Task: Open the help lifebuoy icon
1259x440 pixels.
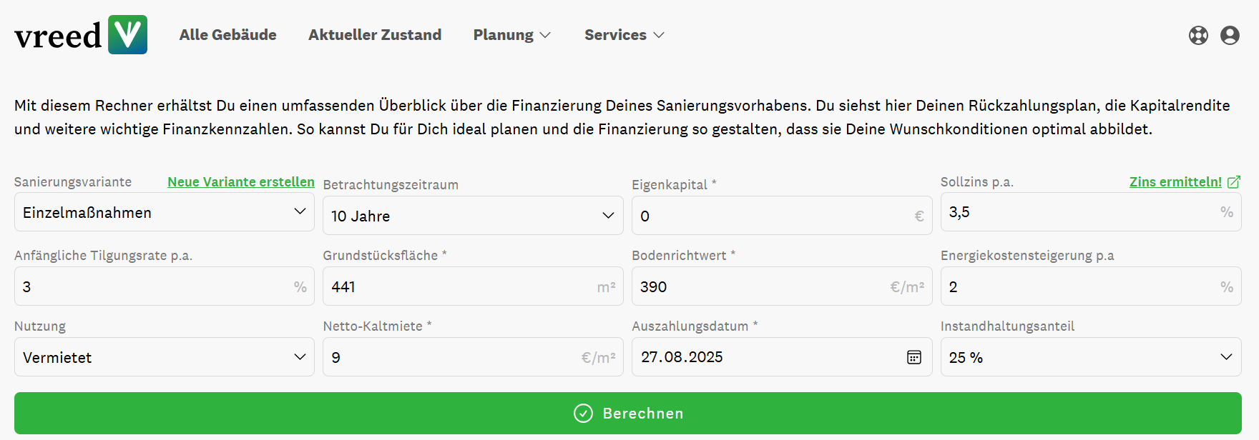Action: pos(1198,35)
